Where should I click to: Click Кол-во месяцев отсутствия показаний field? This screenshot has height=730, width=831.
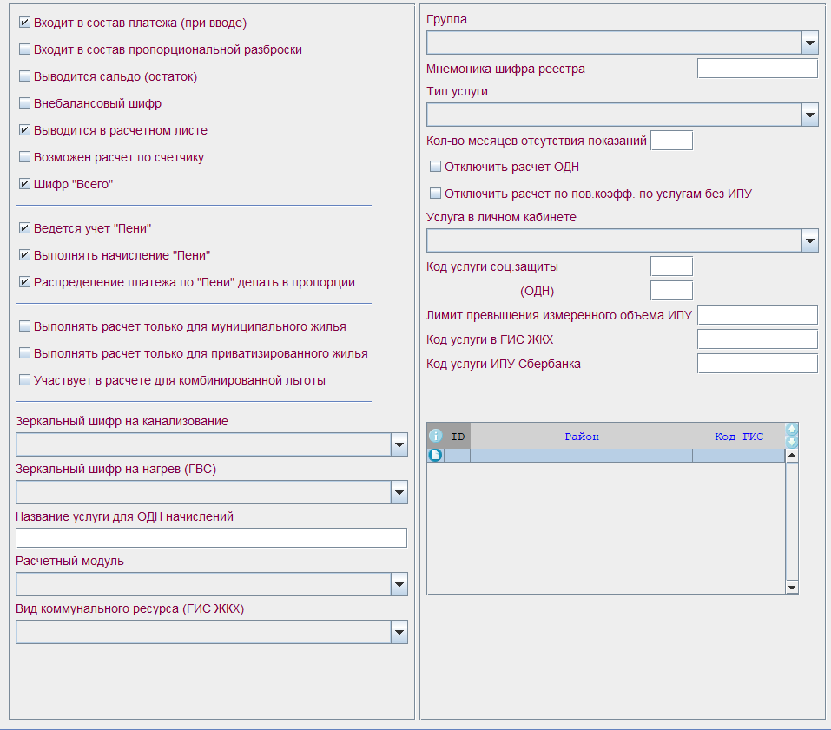(x=671, y=141)
